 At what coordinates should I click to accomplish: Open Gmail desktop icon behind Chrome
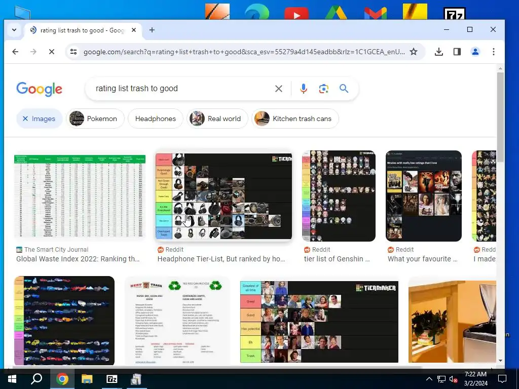(x=376, y=13)
